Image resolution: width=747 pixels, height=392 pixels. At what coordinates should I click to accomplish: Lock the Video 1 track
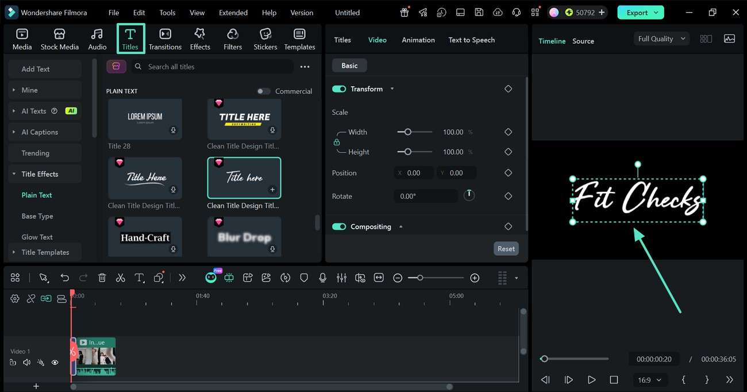click(13, 363)
